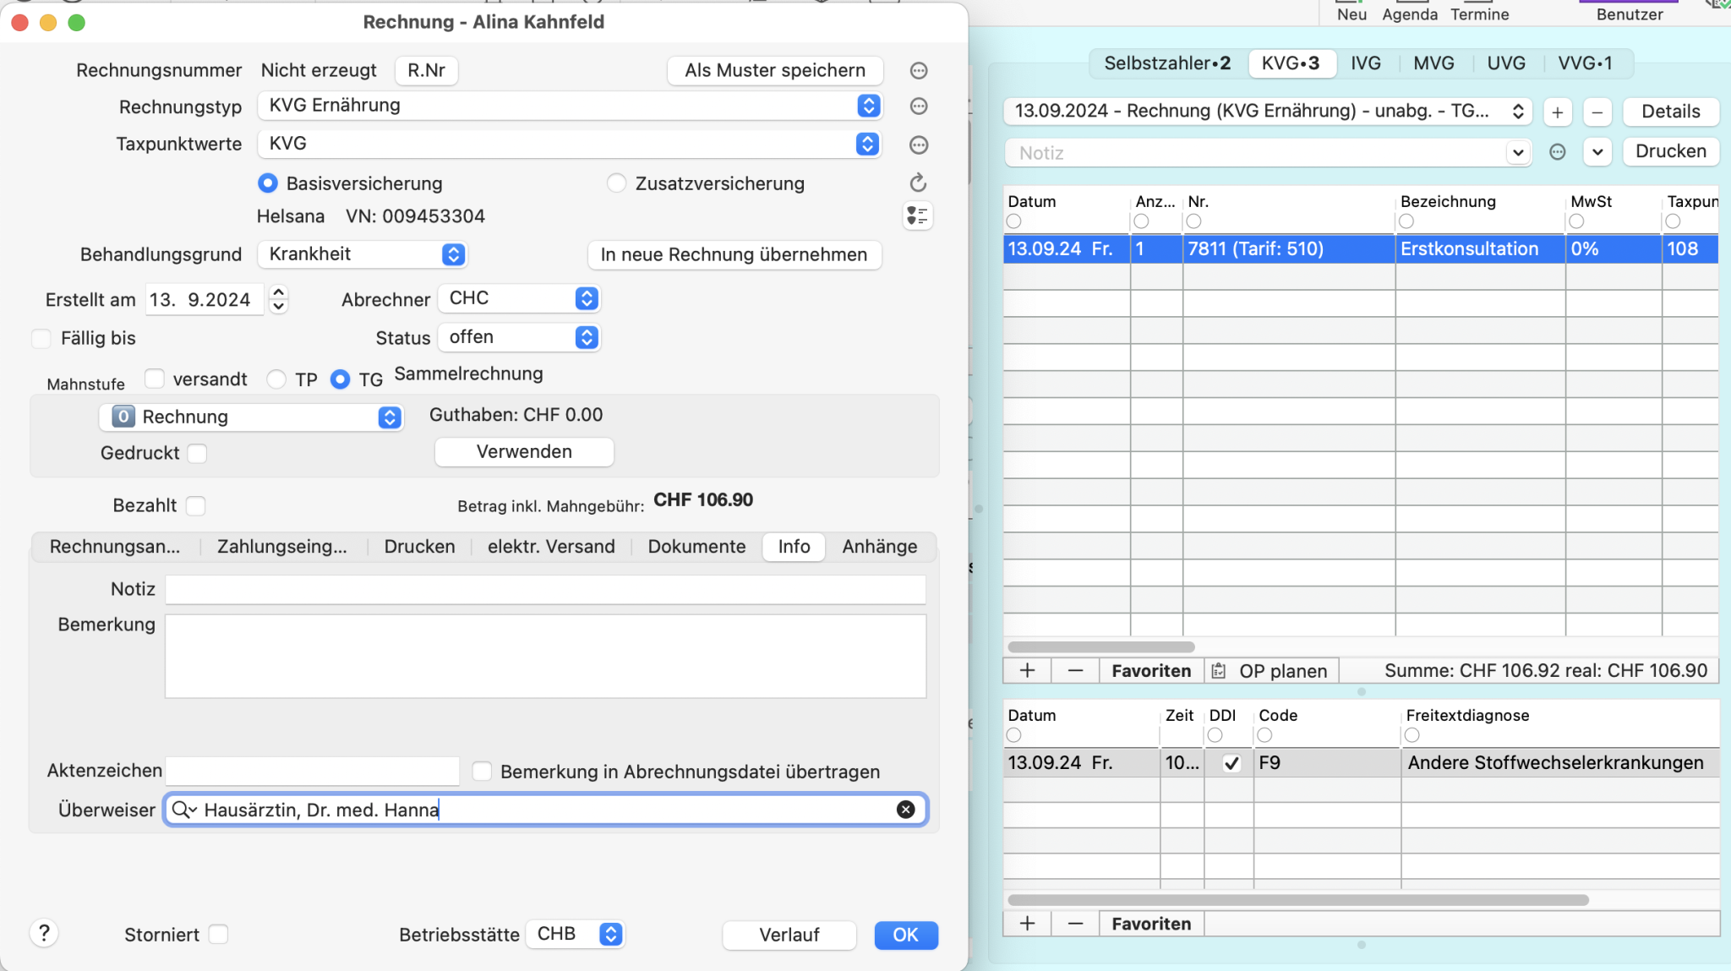This screenshot has height=971, width=1731.
Task: Check the Gedruckt checkbox
Action: coord(197,454)
